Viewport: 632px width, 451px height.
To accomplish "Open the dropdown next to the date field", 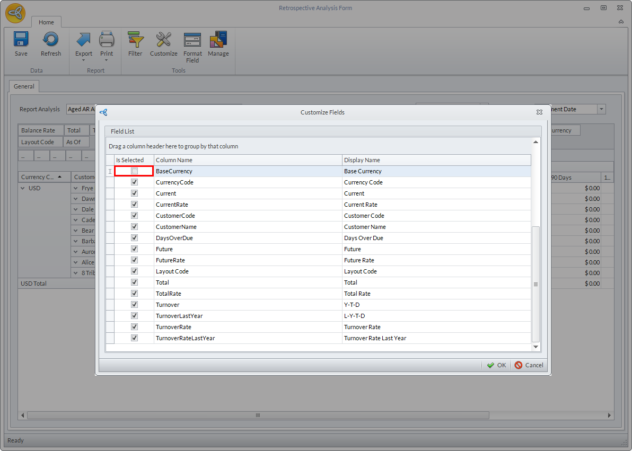I will point(601,109).
